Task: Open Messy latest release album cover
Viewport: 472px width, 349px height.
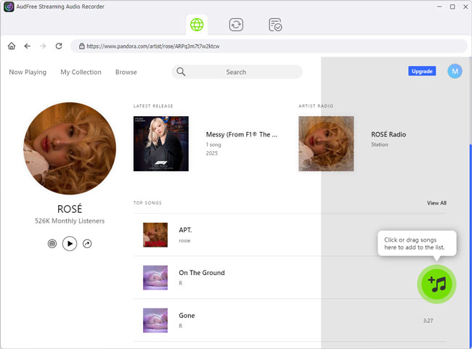Action: (x=161, y=144)
